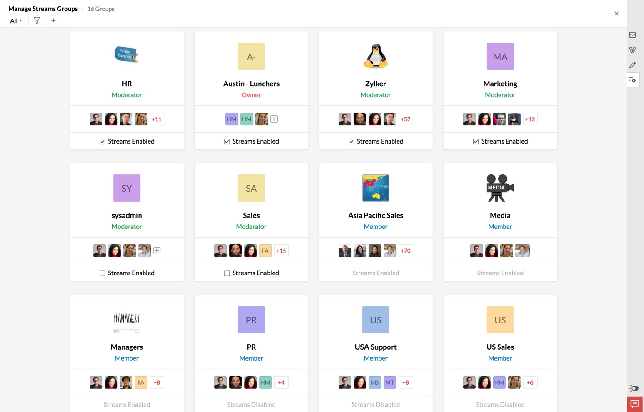Image resolution: width=644 pixels, height=412 pixels.
Task: Click the HM avatar in PR group
Action: point(265,382)
